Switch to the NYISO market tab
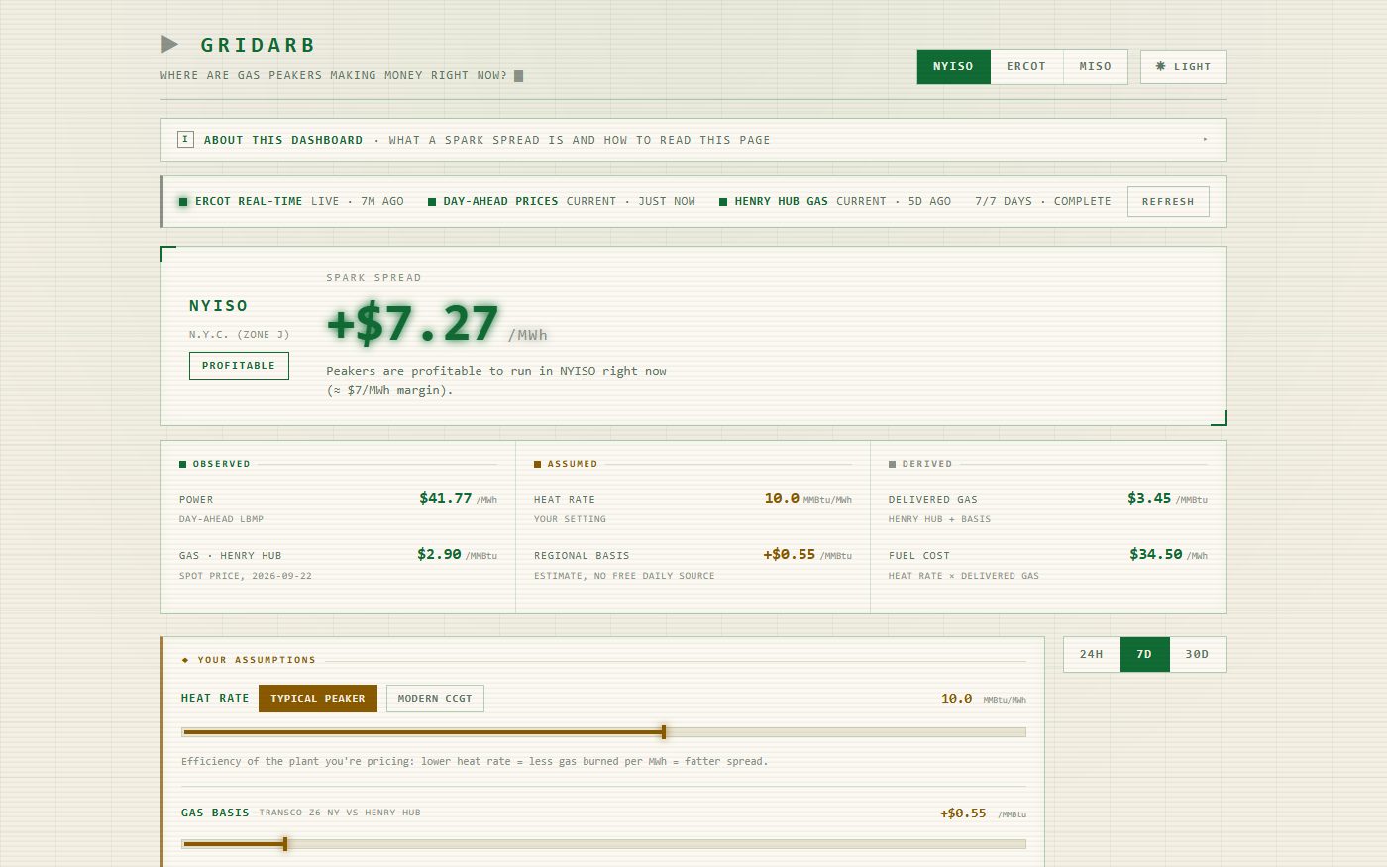This screenshot has width=1387, height=867. point(953,66)
